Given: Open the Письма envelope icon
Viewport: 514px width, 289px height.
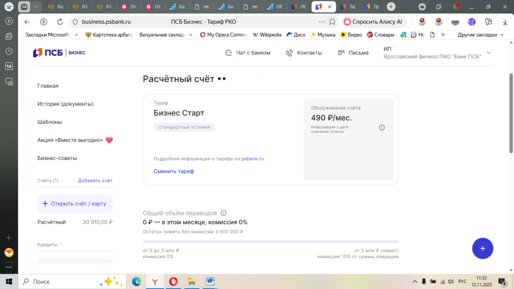Looking at the screenshot, I should [x=340, y=52].
